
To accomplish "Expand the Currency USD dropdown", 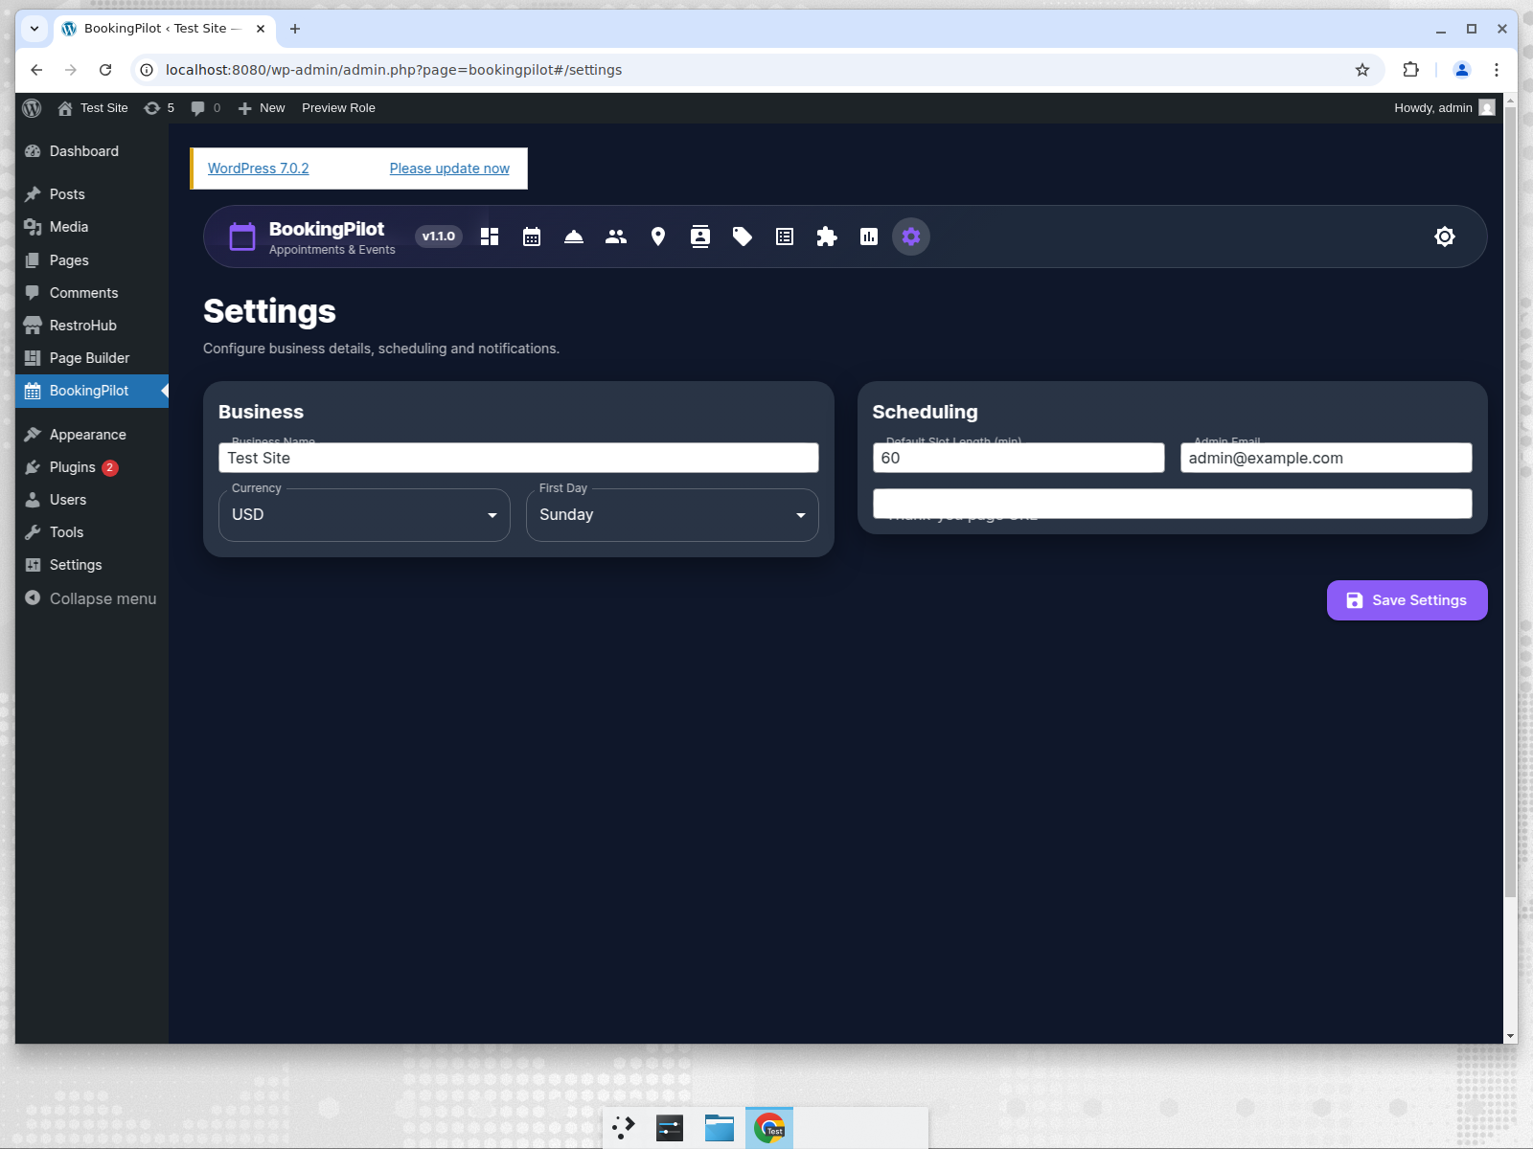I will pos(364,515).
